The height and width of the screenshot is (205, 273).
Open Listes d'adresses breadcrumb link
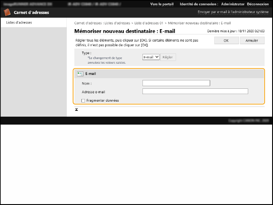117,23
